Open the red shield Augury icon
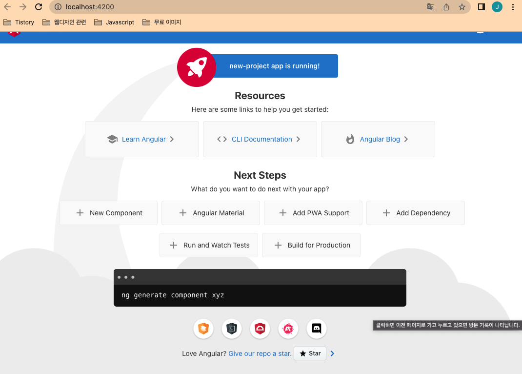522x374 pixels. pos(260,329)
